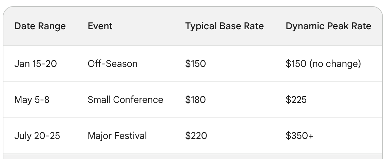
Task: Select the May 5-8 date cell
Action: 32,100
